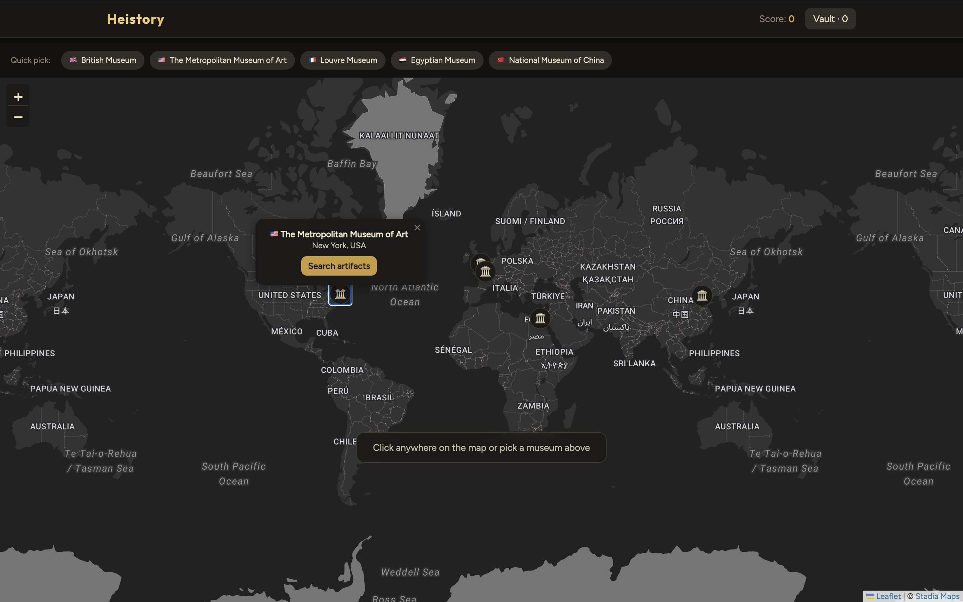Image resolution: width=963 pixels, height=602 pixels.
Task: Click the Heistory logo title
Action: coord(135,19)
